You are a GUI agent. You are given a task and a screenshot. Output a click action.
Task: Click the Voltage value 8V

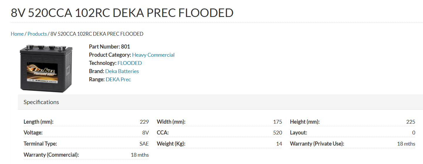(x=145, y=133)
